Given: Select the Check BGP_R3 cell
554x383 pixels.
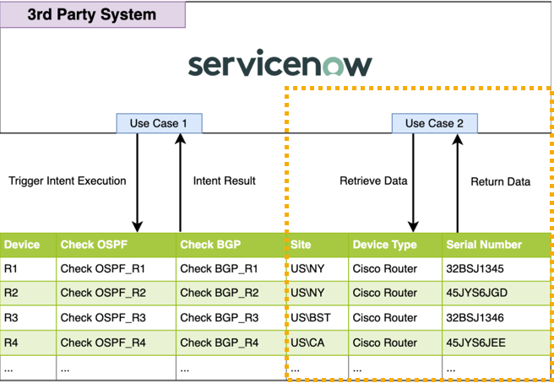Looking at the screenshot, I should tap(219, 318).
